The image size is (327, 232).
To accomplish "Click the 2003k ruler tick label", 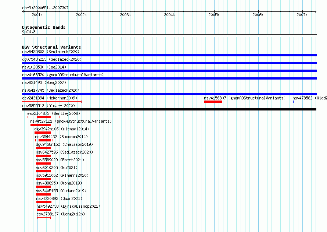I will pos(125,15).
